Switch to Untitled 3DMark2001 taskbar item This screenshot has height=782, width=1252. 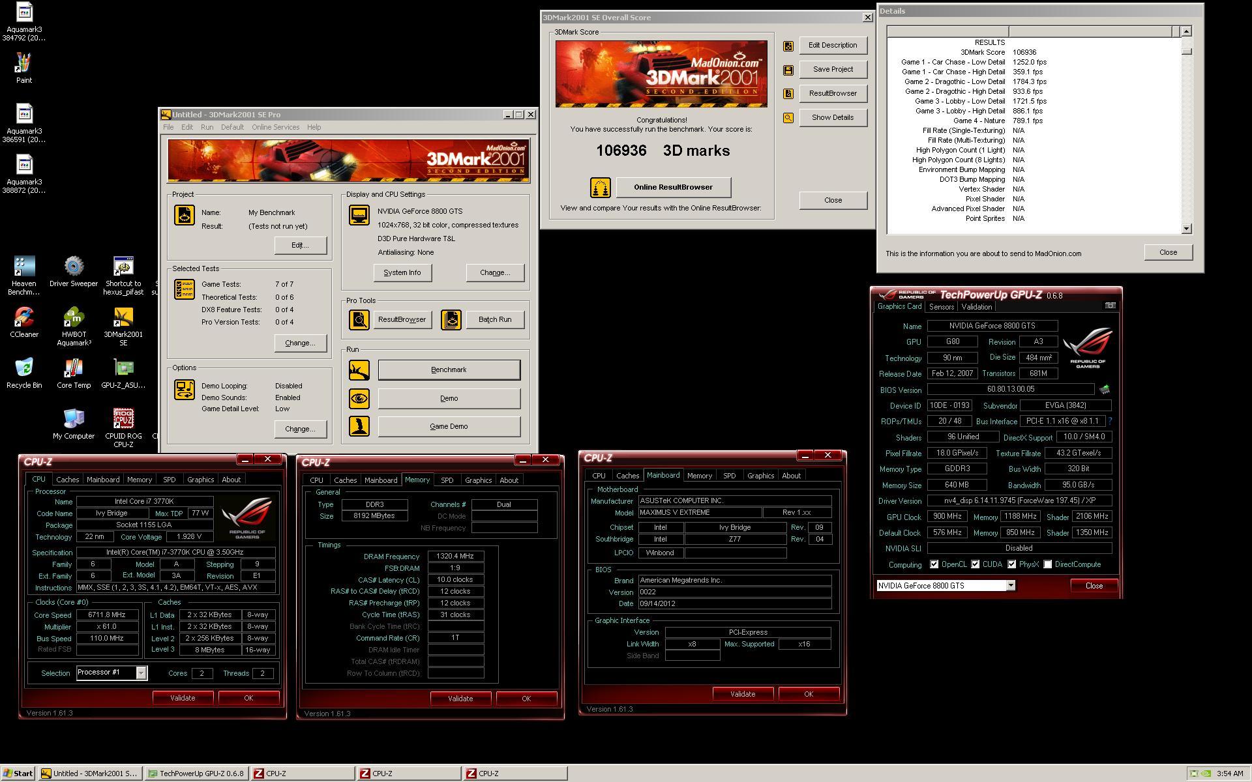89,774
